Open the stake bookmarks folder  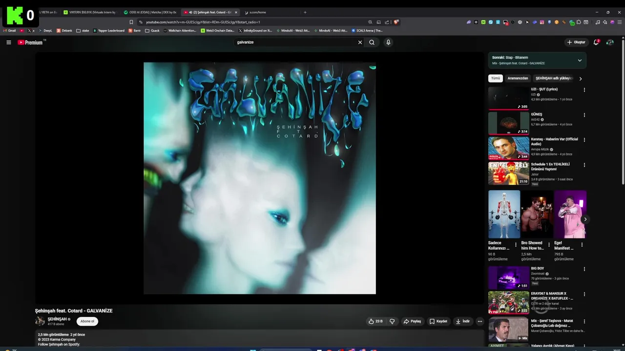[x=83, y=30]
